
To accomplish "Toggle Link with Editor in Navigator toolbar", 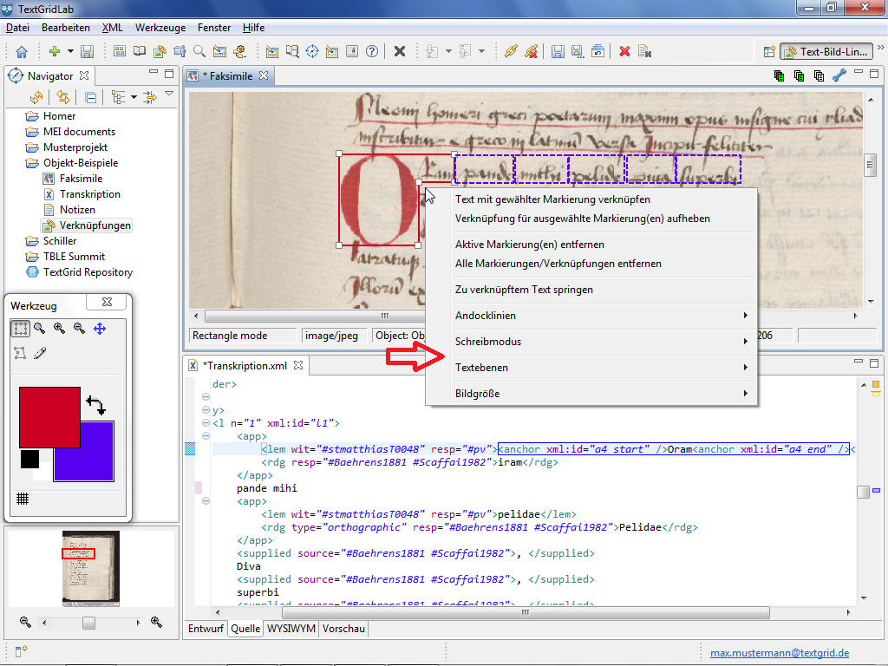I will click(63, 97).
